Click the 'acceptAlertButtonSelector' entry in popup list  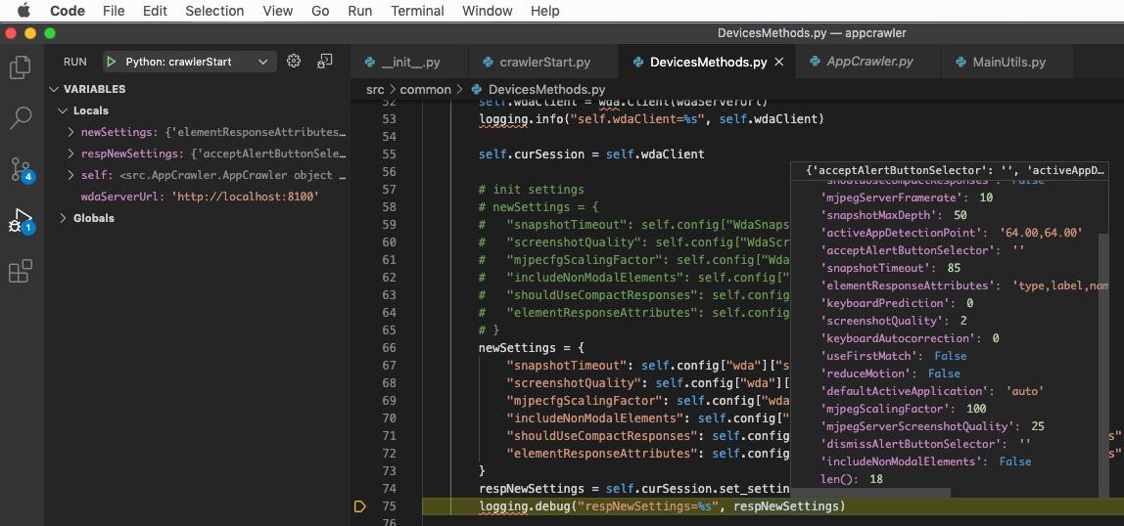point(922,250)
